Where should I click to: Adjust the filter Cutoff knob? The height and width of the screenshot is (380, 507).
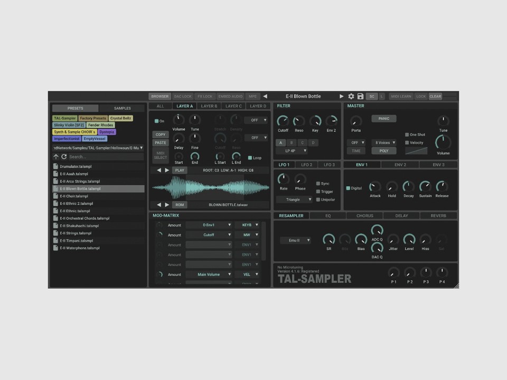(x=283, y=121)
